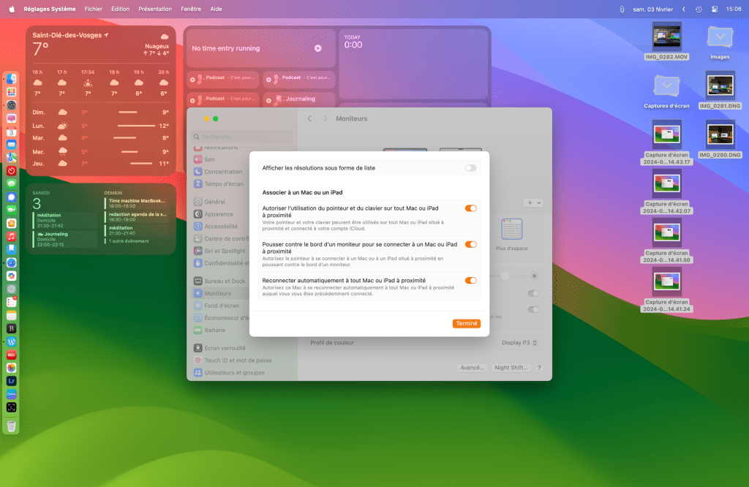The image size is (749, 487).
Task: Open the Night Shift settings
Action: pos(511,368)
